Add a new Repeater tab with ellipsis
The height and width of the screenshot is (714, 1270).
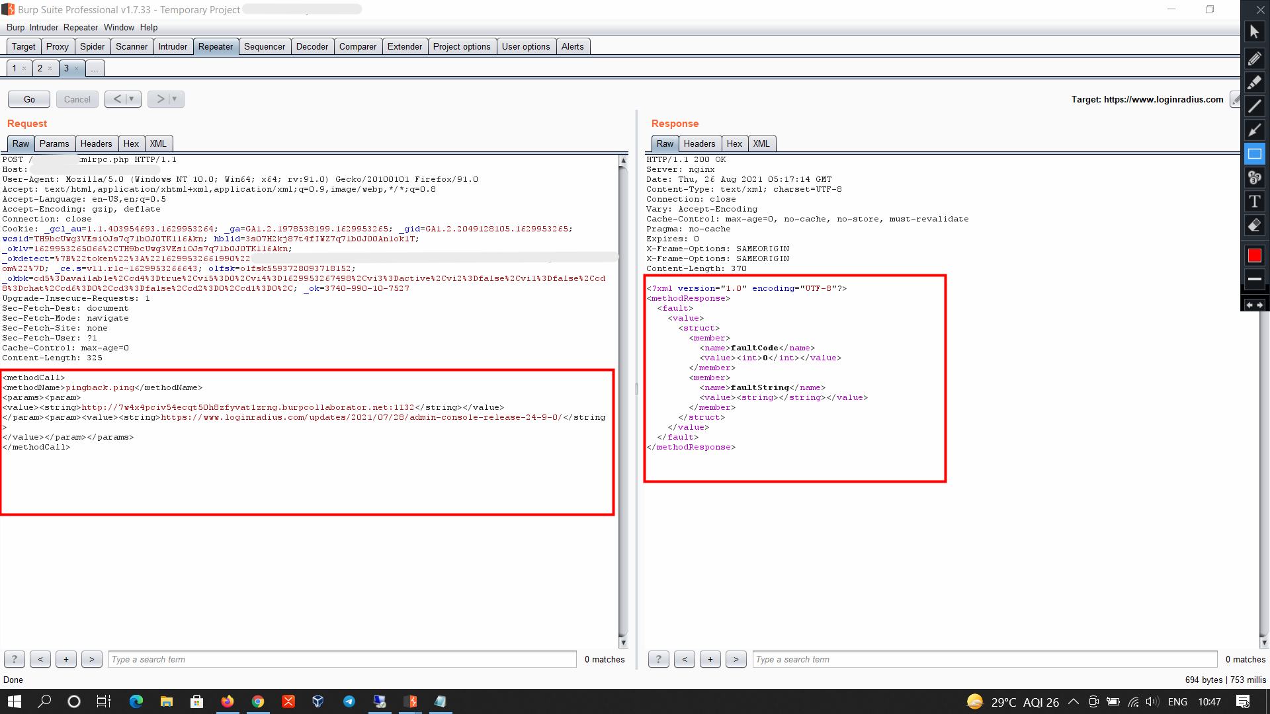point(95,68)
